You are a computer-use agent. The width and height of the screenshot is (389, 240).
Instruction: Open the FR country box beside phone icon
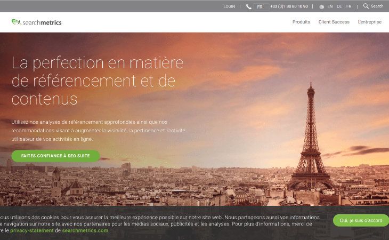click(261, 7)
